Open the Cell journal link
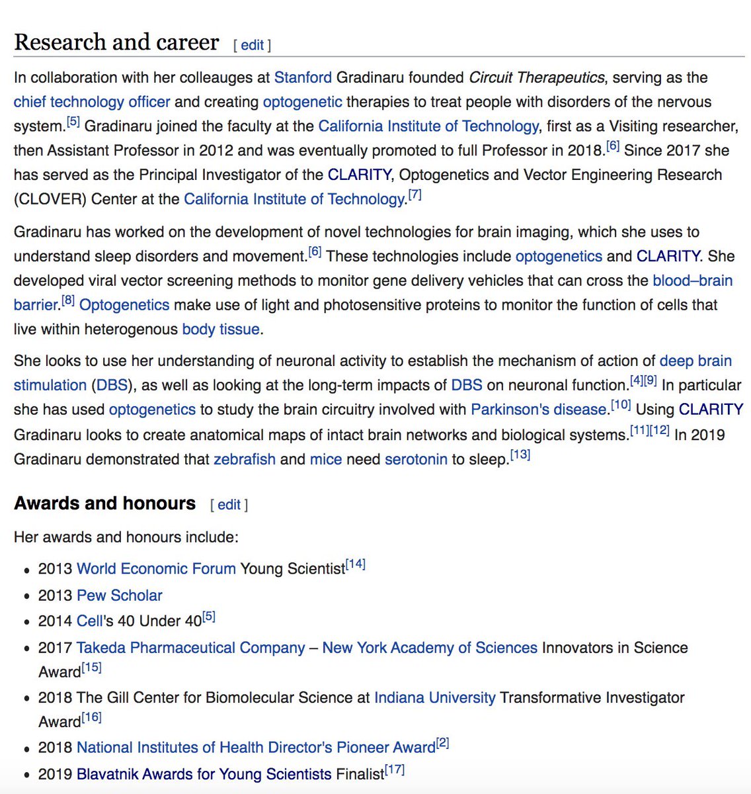Screen dimensions: 751x794 coord(90,621)
